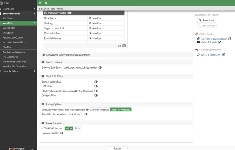Click the 95 badge in category footer
The width and height of the screenshot is (235, 150).
coord(124,45)
